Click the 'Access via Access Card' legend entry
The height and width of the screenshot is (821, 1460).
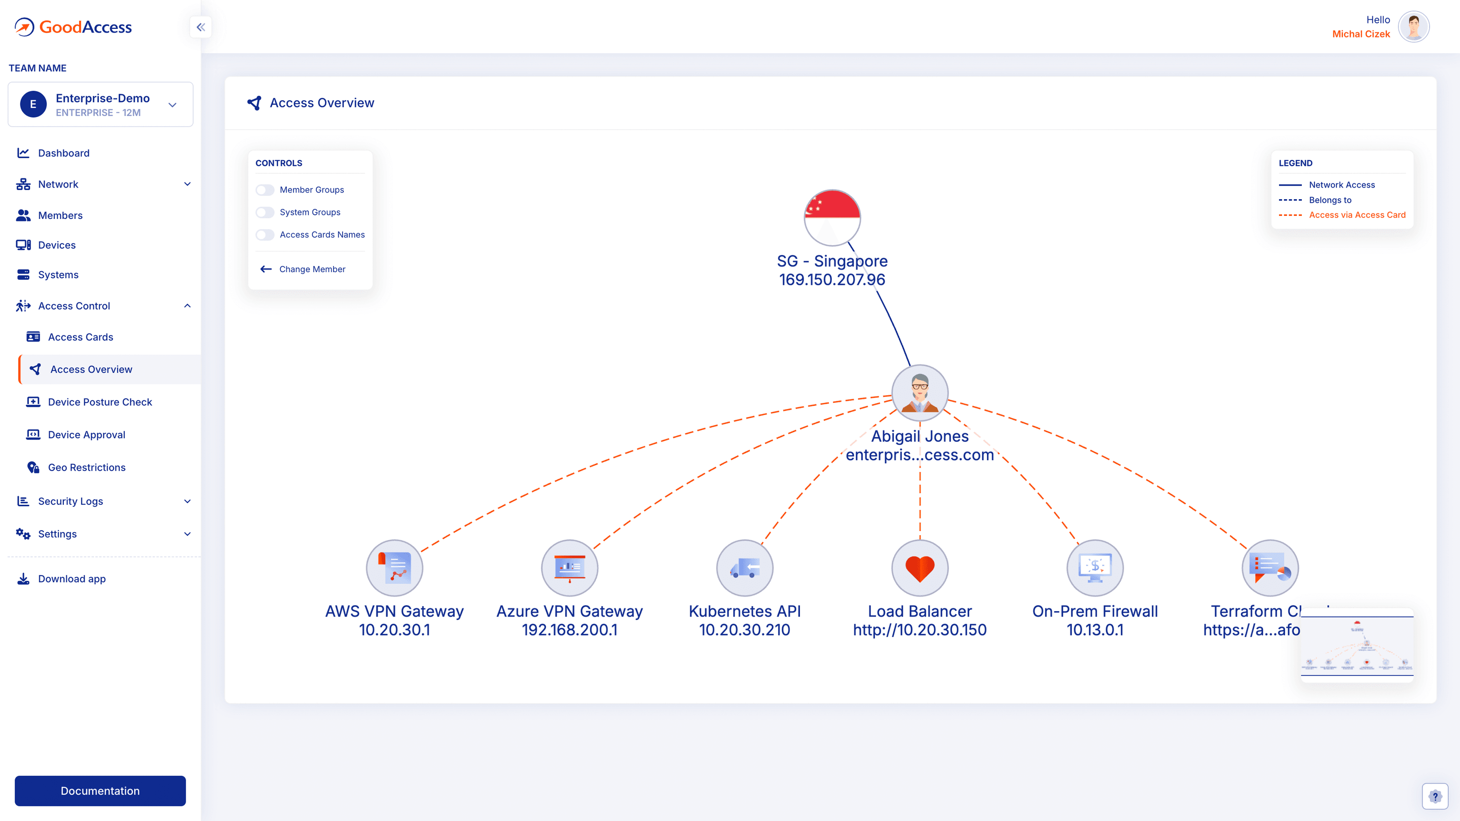pyautogui.click(x=1342, y=215)
